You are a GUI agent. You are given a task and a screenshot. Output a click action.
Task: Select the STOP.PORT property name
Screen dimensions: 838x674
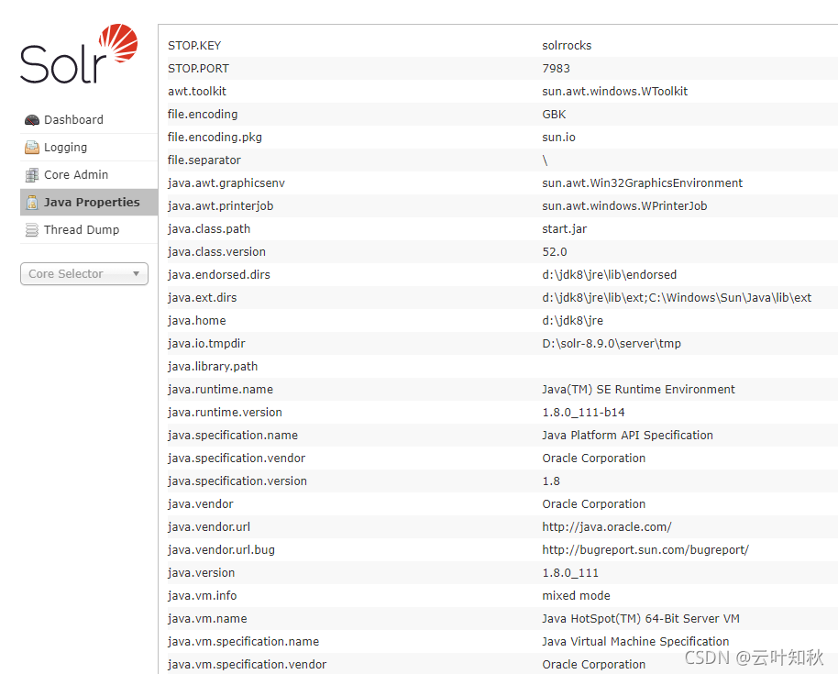coord(198,69)
